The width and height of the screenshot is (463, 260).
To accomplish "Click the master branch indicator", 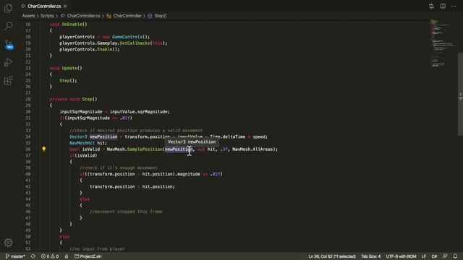I will [15, 256].
